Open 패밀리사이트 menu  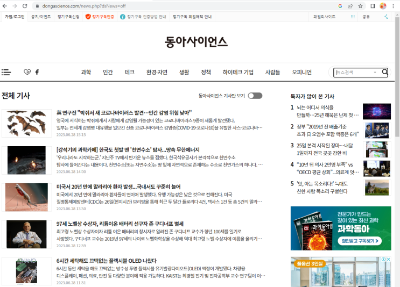pyautogui.click(x=324, y=17)
